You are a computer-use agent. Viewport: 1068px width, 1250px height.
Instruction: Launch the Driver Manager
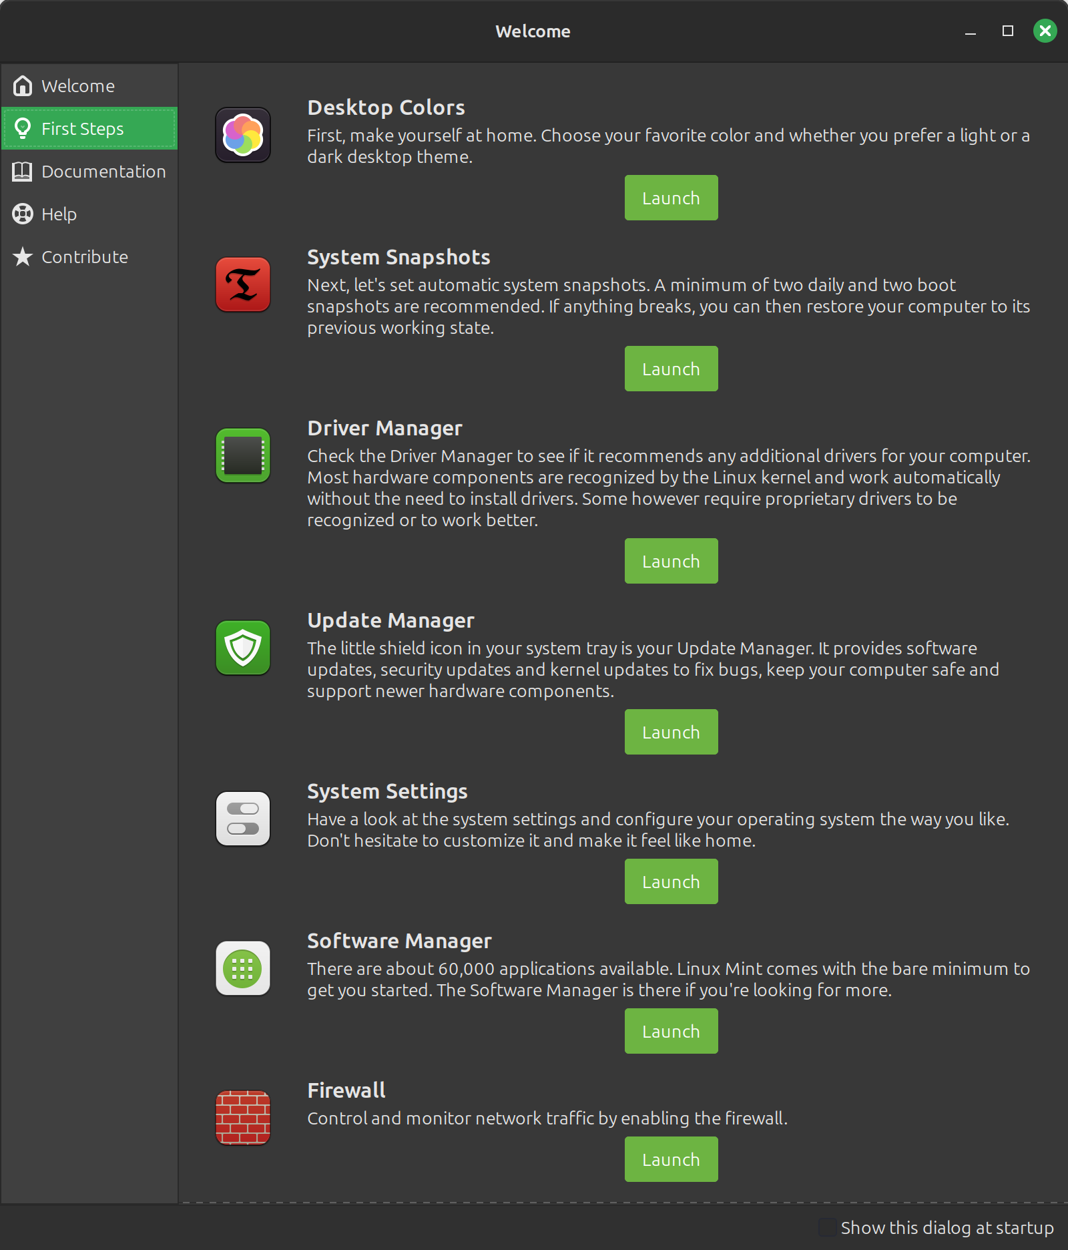point(671,561)
